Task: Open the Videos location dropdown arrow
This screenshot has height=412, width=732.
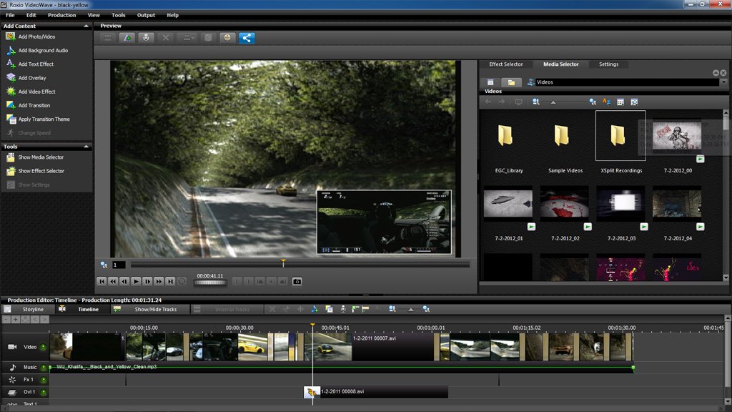Action: [722, 82]
